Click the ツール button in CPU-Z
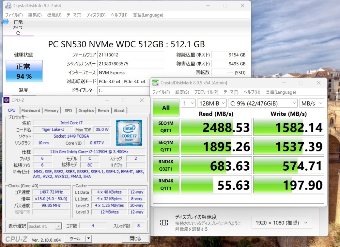 [75, 239]
